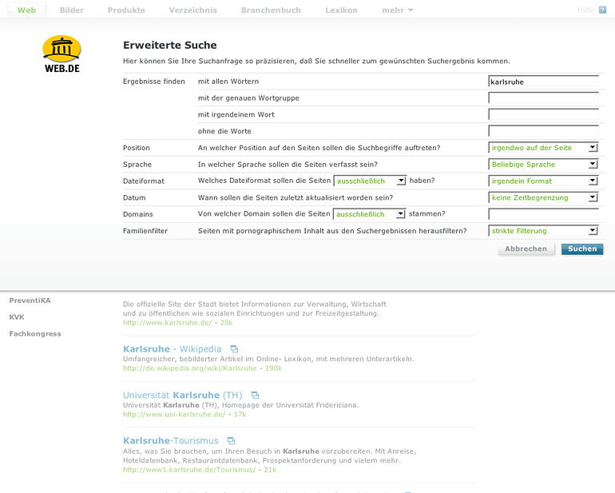Open the http://www.karlsruhe.de/ URL link
This screenshot has width=615, height=493.
tap(168, 323)
